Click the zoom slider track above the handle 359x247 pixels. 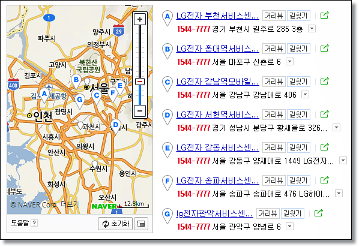140,52
